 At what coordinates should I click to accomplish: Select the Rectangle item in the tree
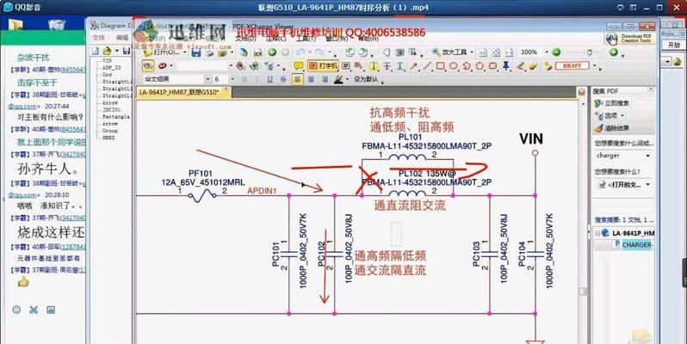[x=115, y=117]
